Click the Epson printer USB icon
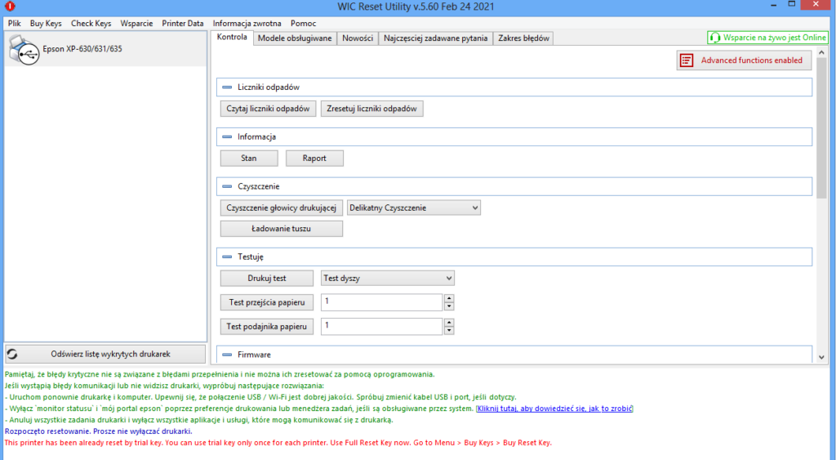This screenshot has width=836, height=460. (x=24, y=50)
